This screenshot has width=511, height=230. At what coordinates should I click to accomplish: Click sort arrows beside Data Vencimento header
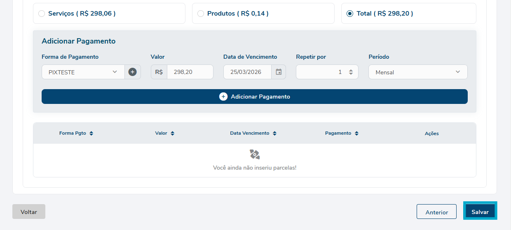point(274,133)
